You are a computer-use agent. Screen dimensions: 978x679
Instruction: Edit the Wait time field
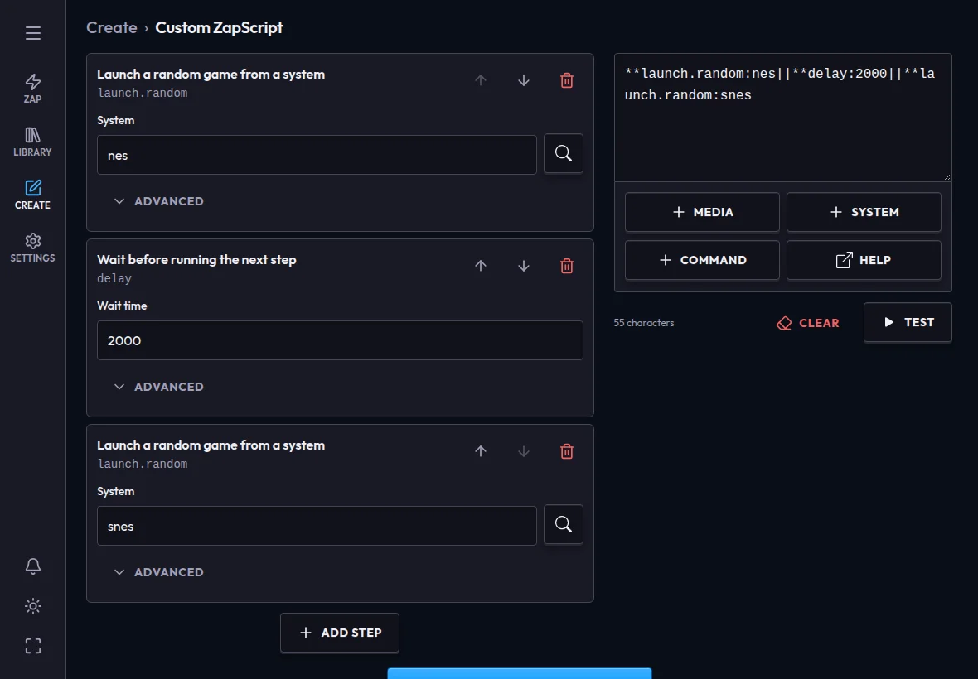[340, 341]
